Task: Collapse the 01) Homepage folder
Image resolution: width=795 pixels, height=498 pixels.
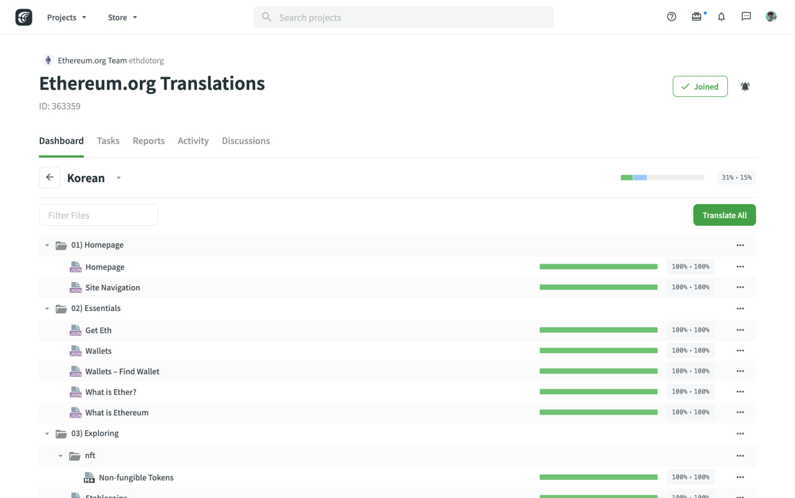Action: 47,245
